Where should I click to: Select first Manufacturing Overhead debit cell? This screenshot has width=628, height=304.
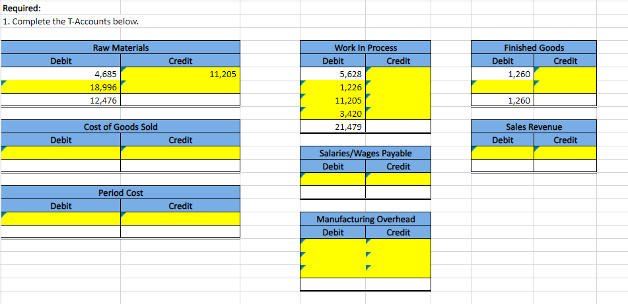click(x=333, y=245)
